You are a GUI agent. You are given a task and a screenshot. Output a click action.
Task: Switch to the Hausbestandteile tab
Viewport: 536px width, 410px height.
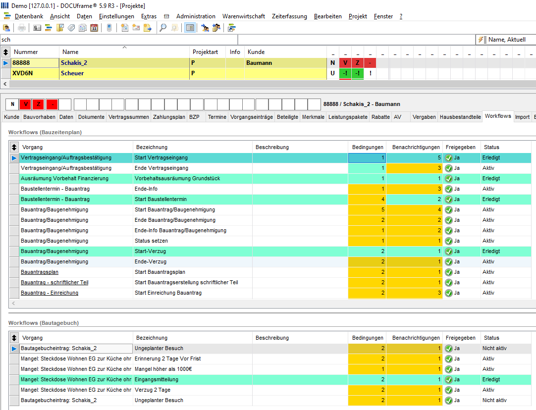coord(460,117)
